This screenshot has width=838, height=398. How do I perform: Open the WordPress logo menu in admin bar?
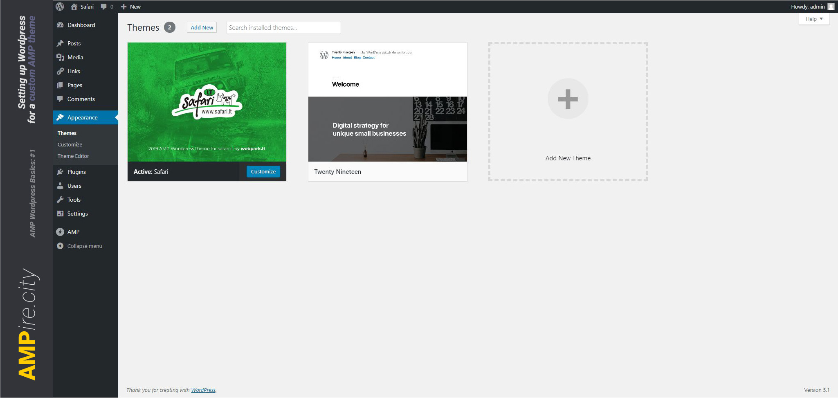click(x=60, y=7)
